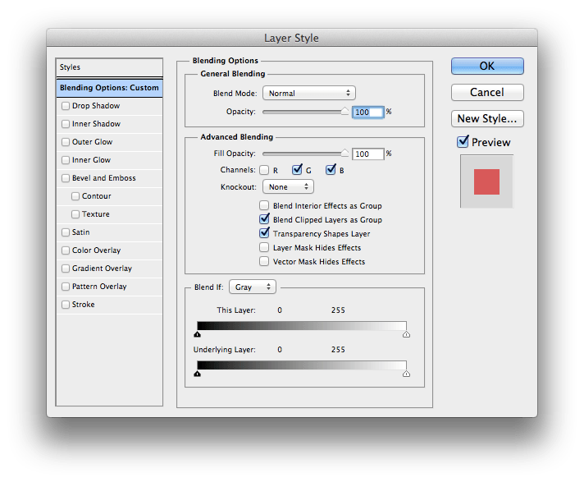The image size is (584, 482).
Task: Enable the Gradient Overlay checkbox
Action: point(66,269)
